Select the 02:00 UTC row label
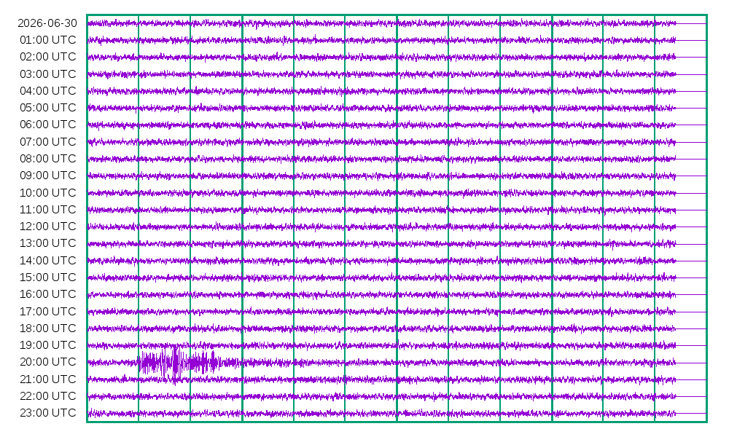 48,57
